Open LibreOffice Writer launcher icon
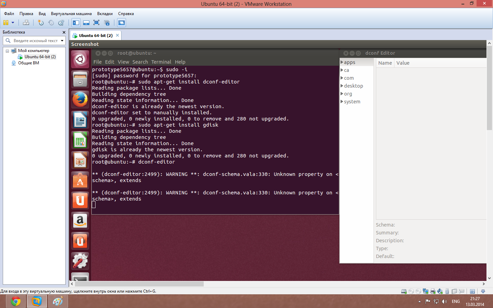The image size is (493, 308). pos(80,120)
